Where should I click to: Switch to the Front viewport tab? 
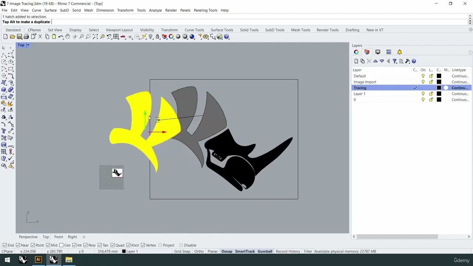59,237
